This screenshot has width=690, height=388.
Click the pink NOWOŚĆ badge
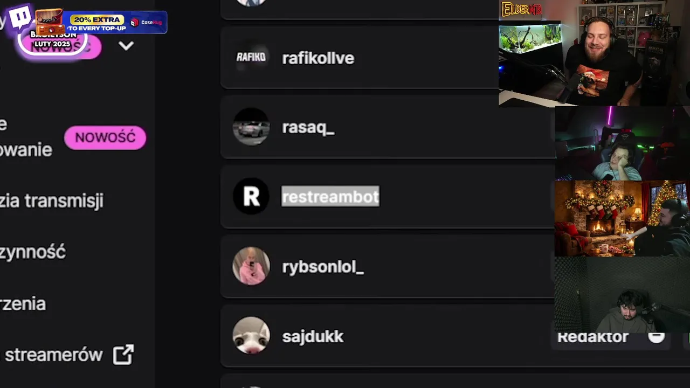[105, 138]
